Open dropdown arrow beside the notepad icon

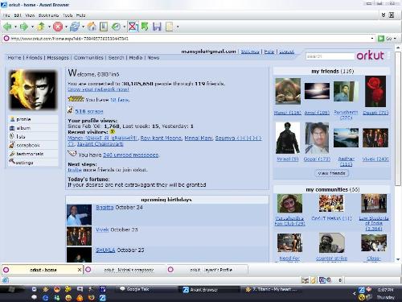(178, 27)
